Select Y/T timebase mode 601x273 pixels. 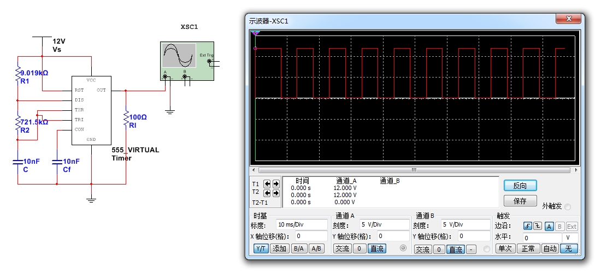(x=261, y=248)
